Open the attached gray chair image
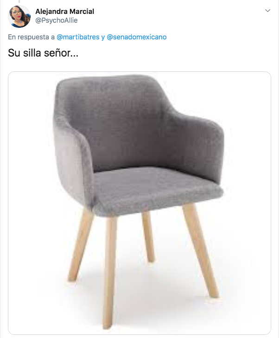Screen dimensions: 280x338 140,203
